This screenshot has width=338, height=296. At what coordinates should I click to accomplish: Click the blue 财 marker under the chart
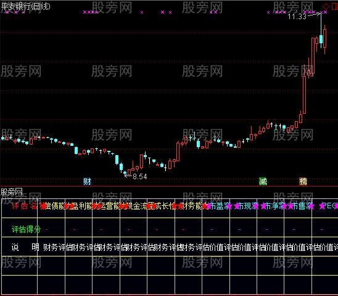pyautogui.click(x=87, y=182)
